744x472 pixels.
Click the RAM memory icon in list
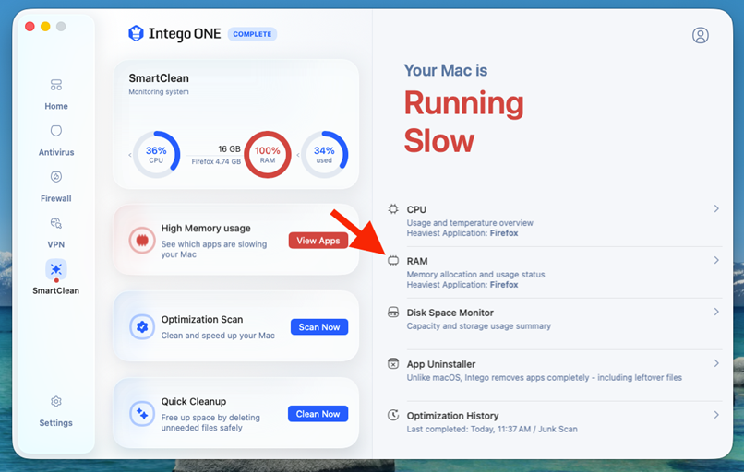393,261
